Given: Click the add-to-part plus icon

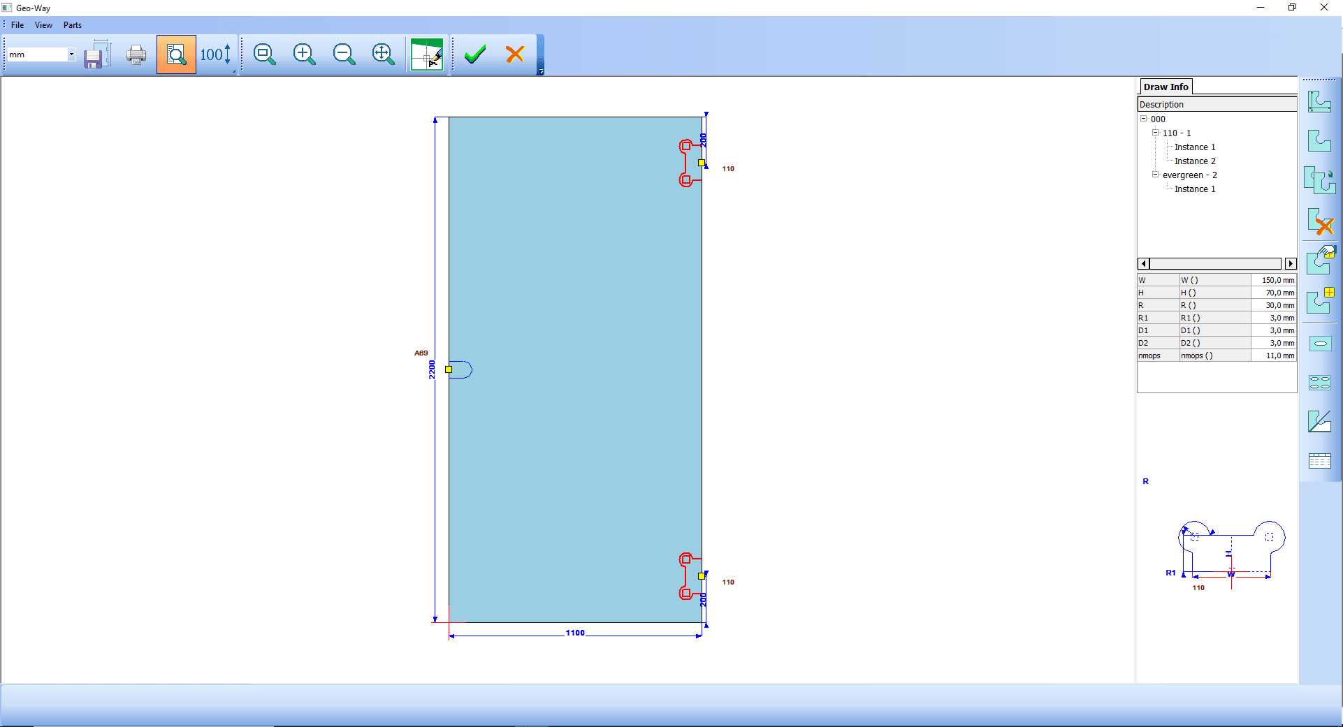Looking at the screenshot, I should click(x=1320, y=300).
